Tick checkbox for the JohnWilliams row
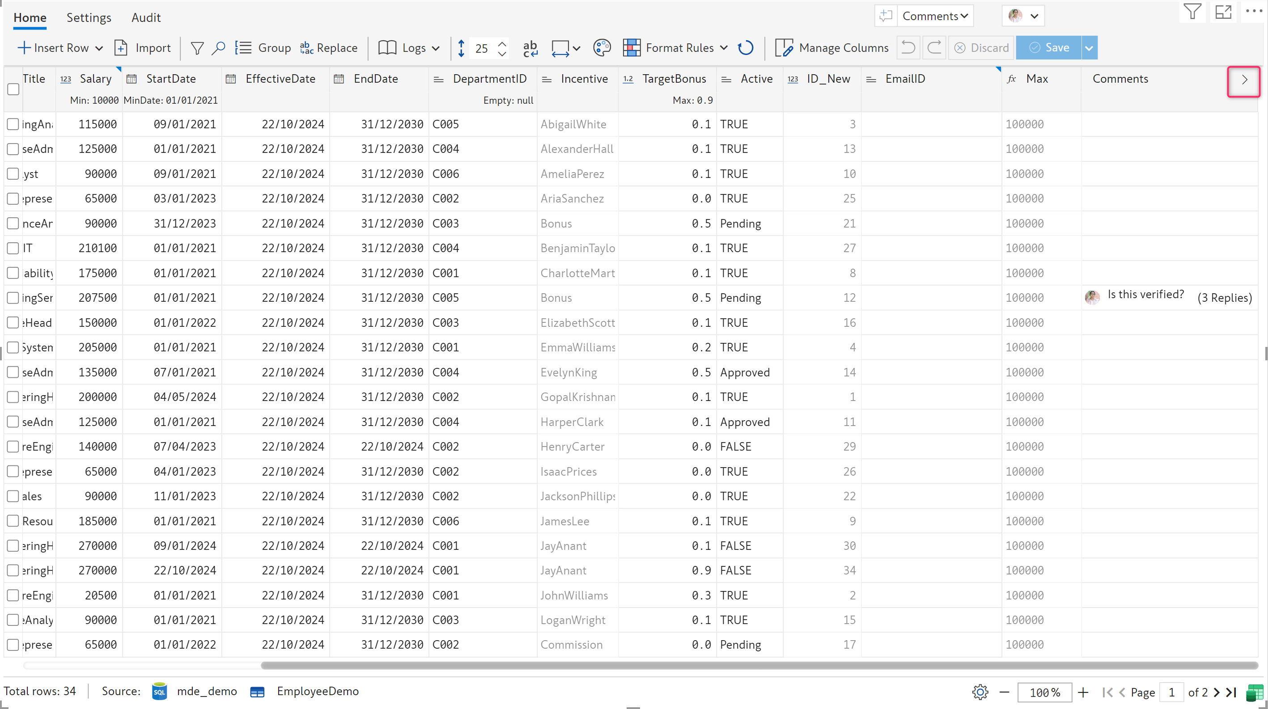Image resolution: width=1268 pixels, height=709 pixels. click(13, 595)
